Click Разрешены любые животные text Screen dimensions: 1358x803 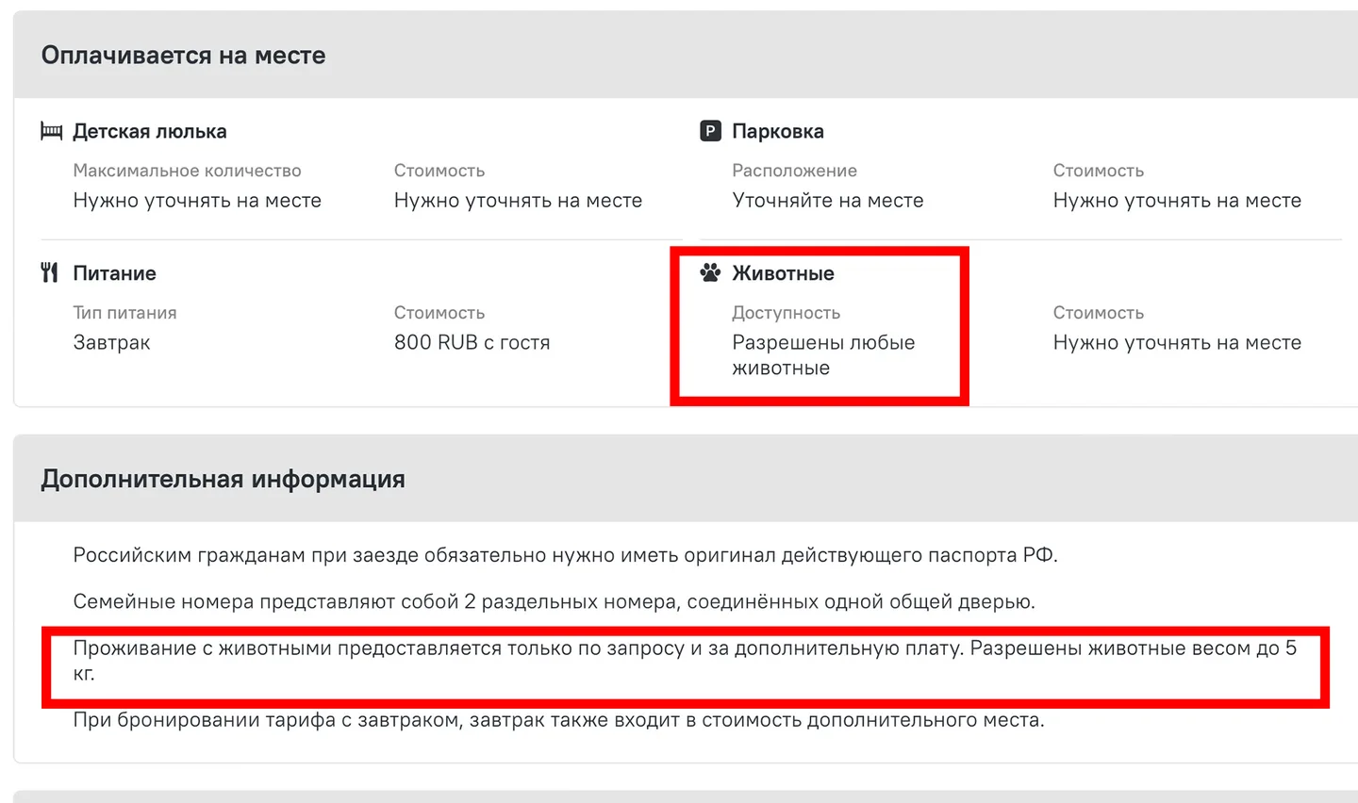[x=823, y=355]
